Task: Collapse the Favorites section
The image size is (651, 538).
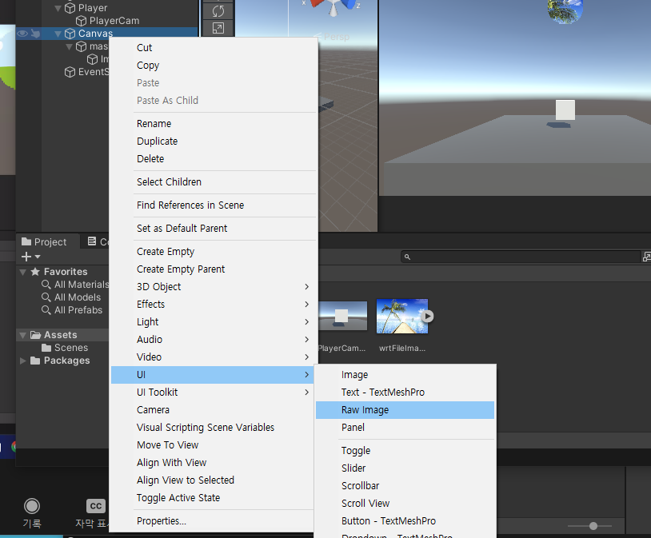Action: pos(23,272)
